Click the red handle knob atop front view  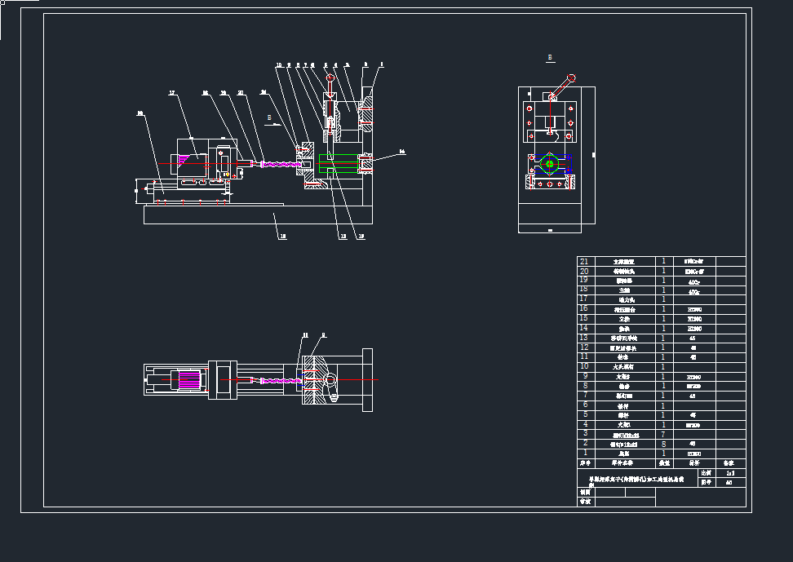pos(330,78)
